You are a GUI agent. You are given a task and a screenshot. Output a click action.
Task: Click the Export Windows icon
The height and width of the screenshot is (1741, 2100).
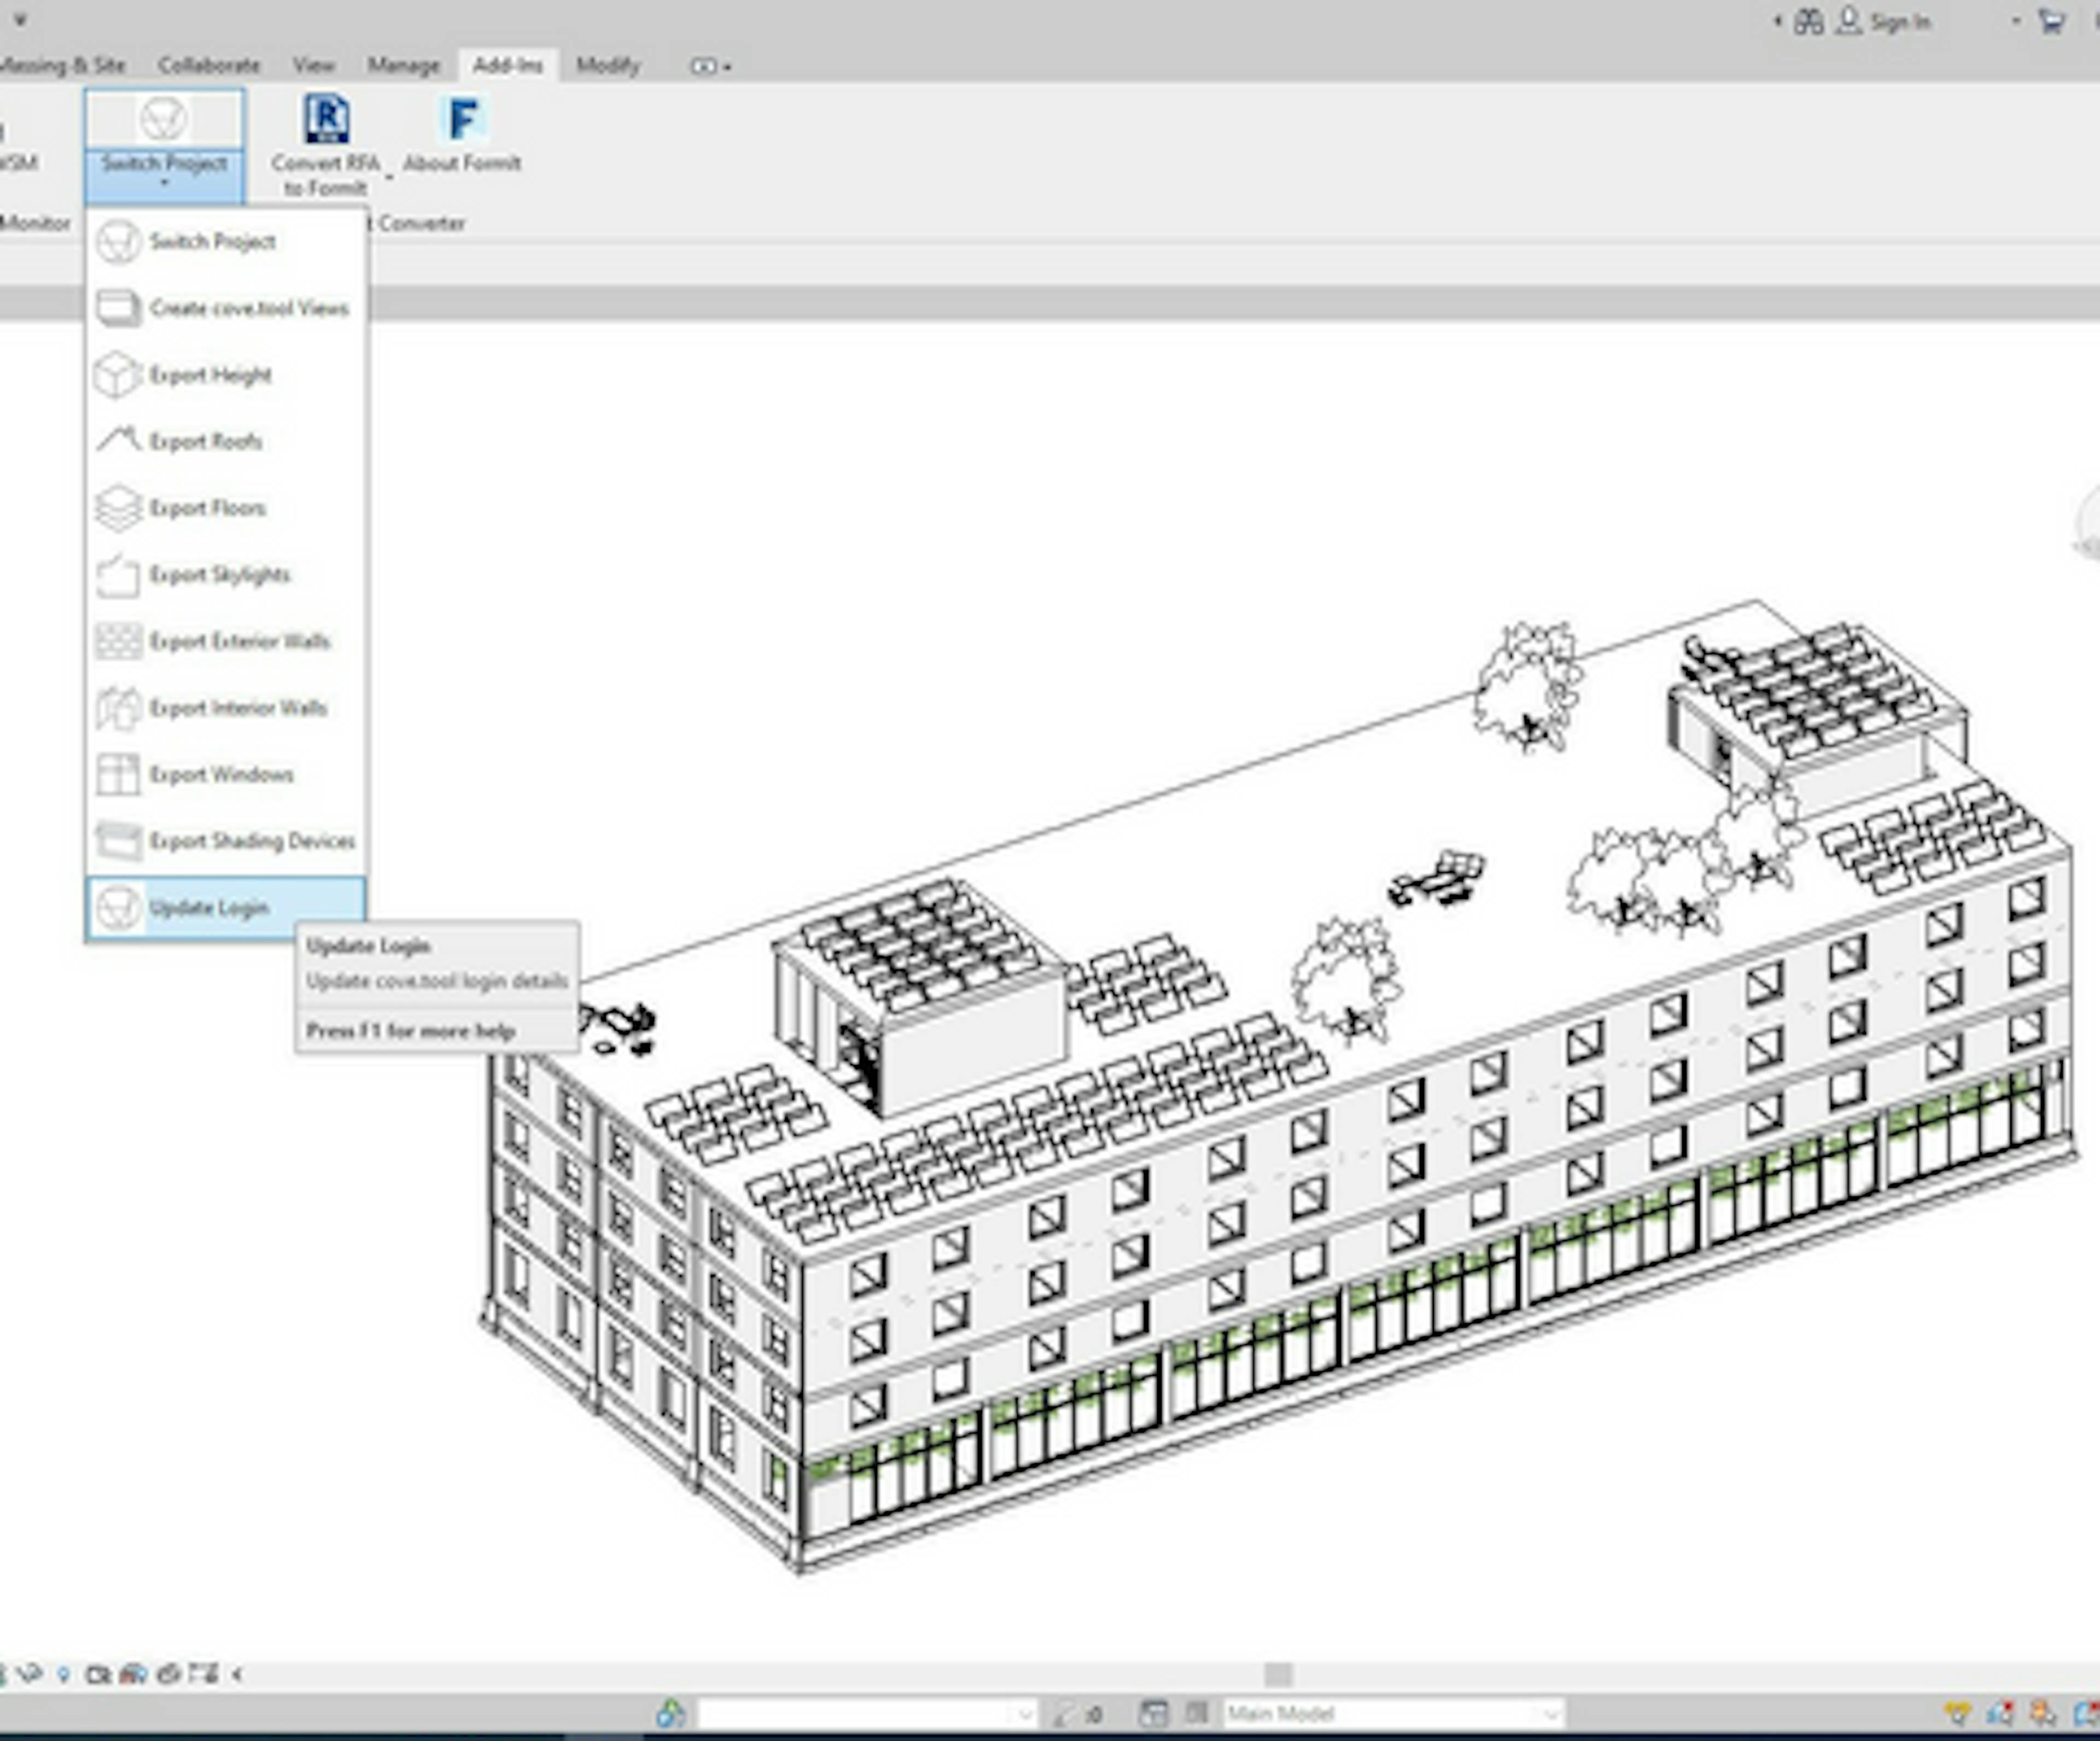[118, 775]
